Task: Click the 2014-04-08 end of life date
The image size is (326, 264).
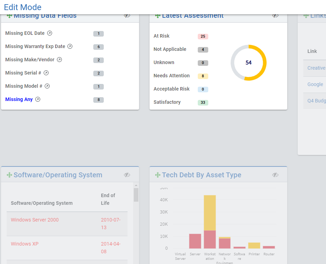Action: point(111,248)
